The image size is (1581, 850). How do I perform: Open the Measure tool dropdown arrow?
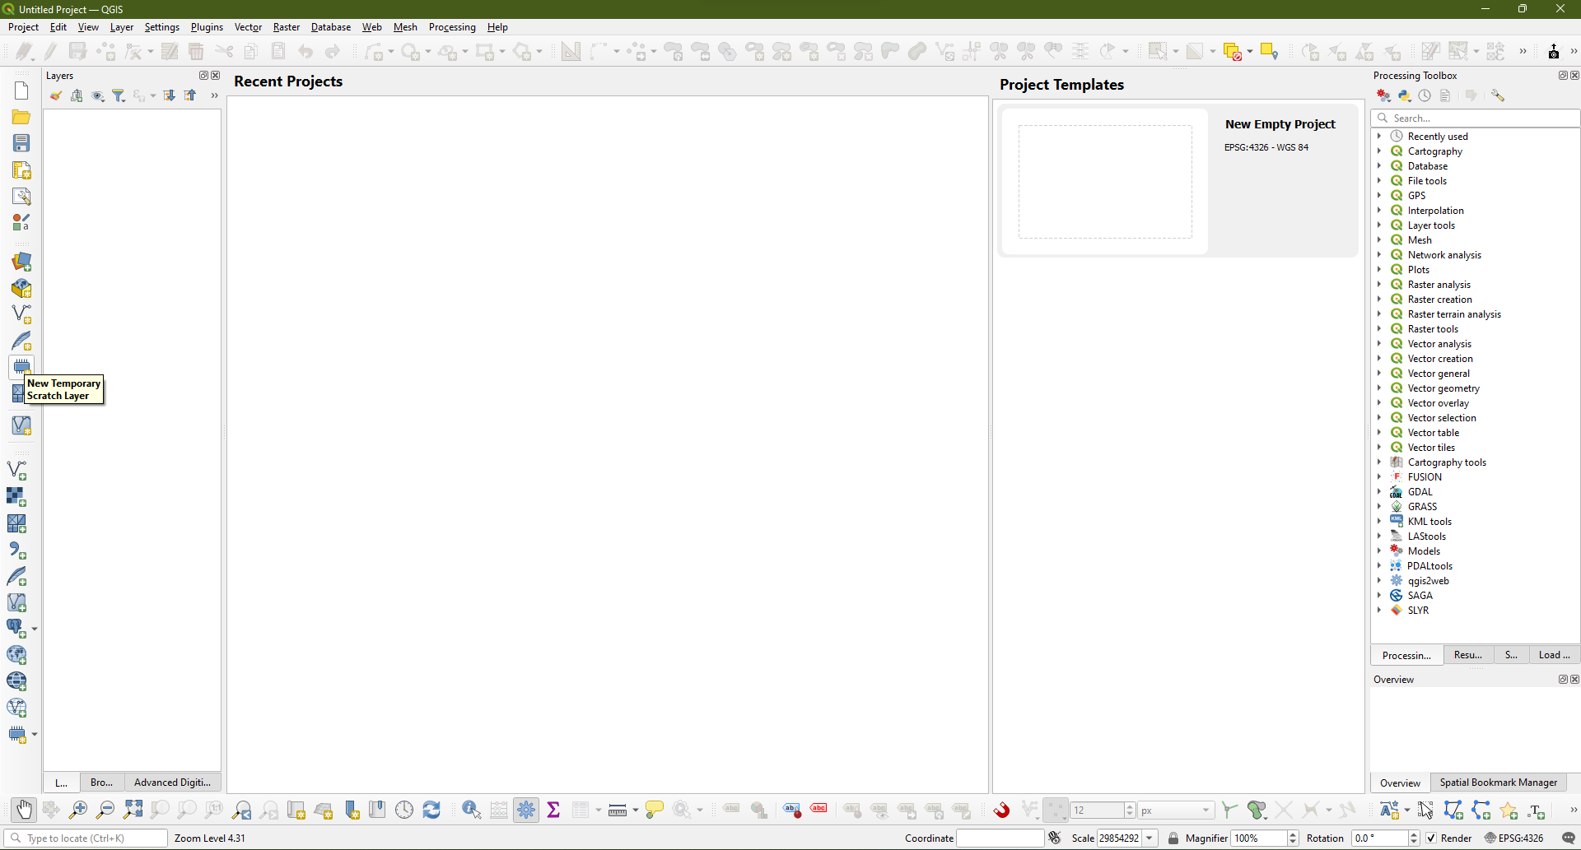(635, 811)
